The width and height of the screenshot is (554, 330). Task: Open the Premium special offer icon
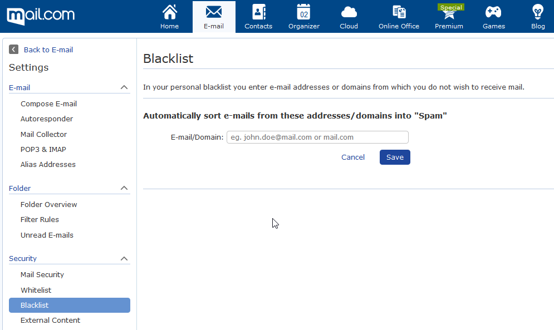point(449,12)
